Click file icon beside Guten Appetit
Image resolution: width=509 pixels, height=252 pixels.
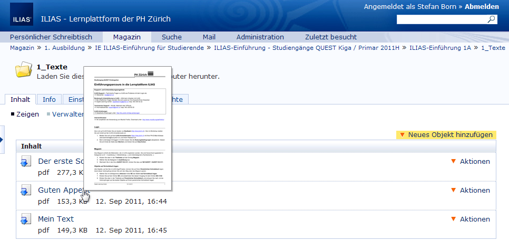[x=26, y=191]
